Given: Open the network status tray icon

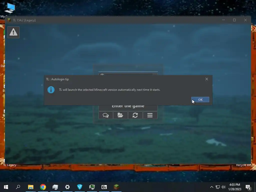Looking at the screenshot, I should pyautogui.click(x=218, y=187).
